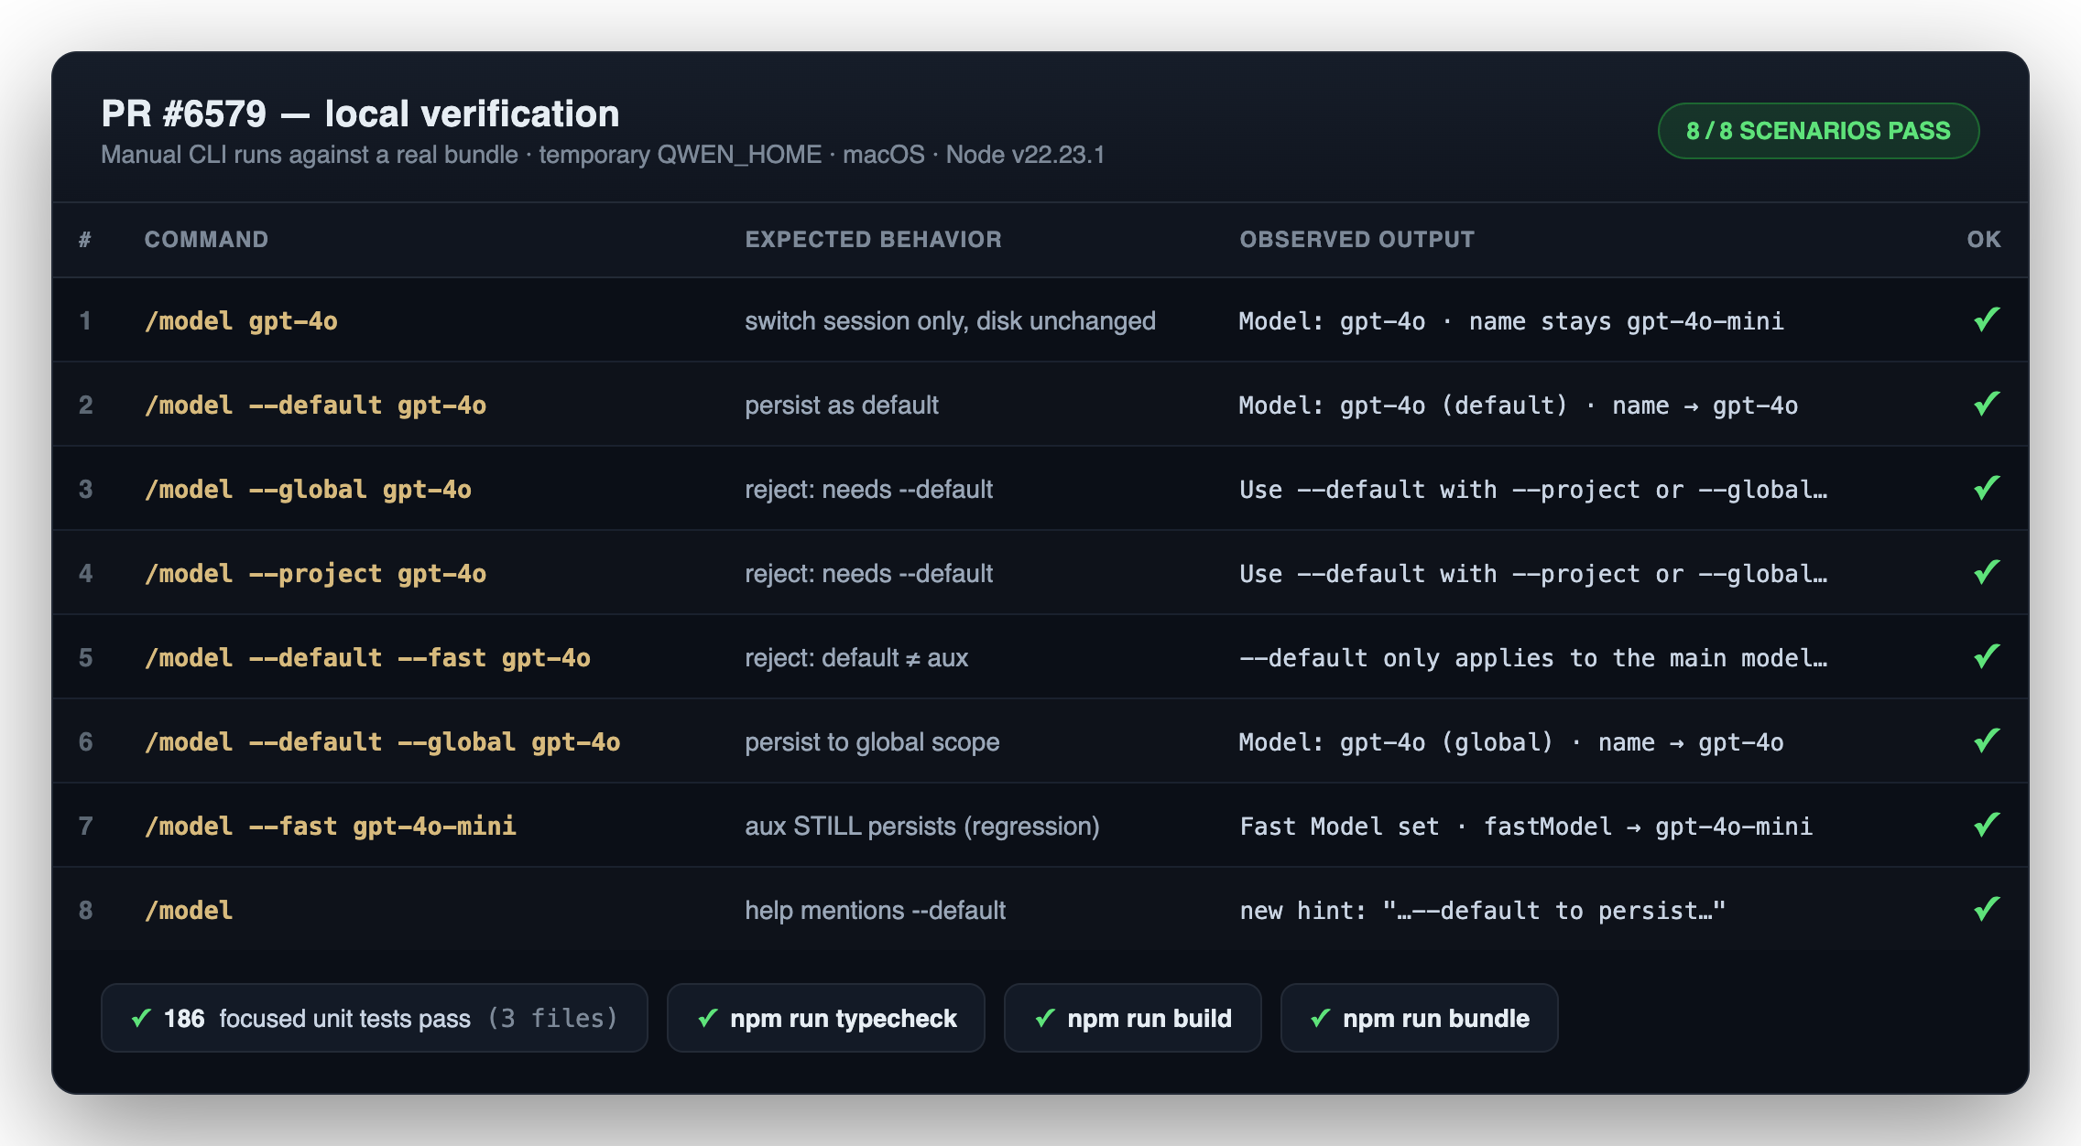Click the checkmark beside npm run bundle

tap(1321, 1018)
